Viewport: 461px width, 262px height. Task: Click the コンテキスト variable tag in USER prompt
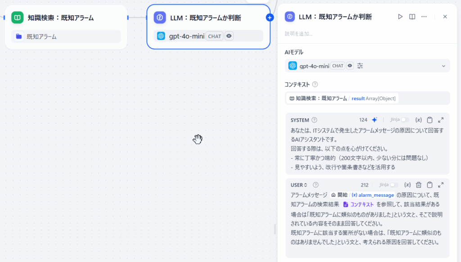[x=358, y=204]
